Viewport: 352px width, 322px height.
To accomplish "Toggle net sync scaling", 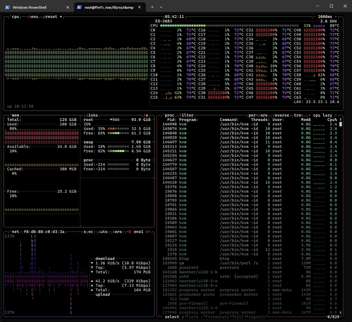I will 88,232.
